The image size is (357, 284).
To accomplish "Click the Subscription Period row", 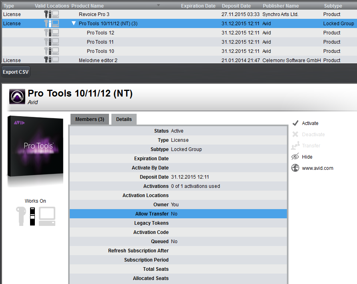I will pyautogui.click(x=178, y=260).
